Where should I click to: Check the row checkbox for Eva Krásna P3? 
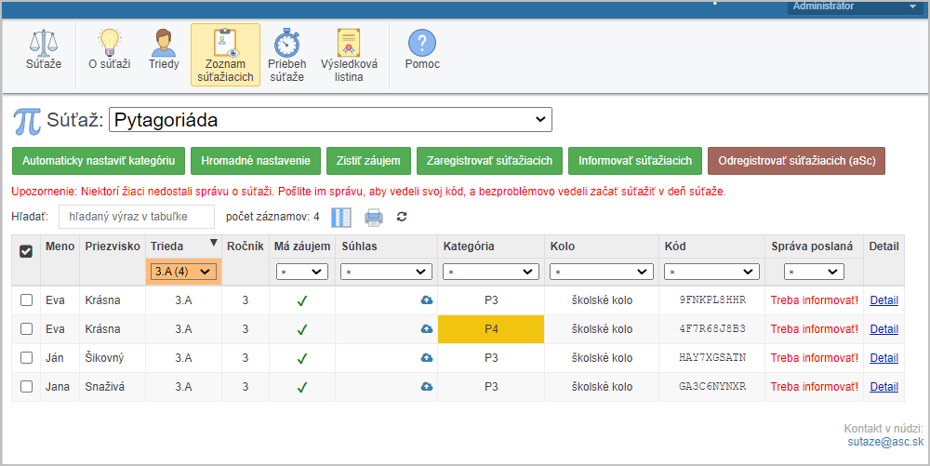click(x=26, y=300)
